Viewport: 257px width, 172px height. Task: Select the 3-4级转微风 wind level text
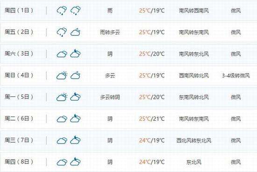point(236,76)
